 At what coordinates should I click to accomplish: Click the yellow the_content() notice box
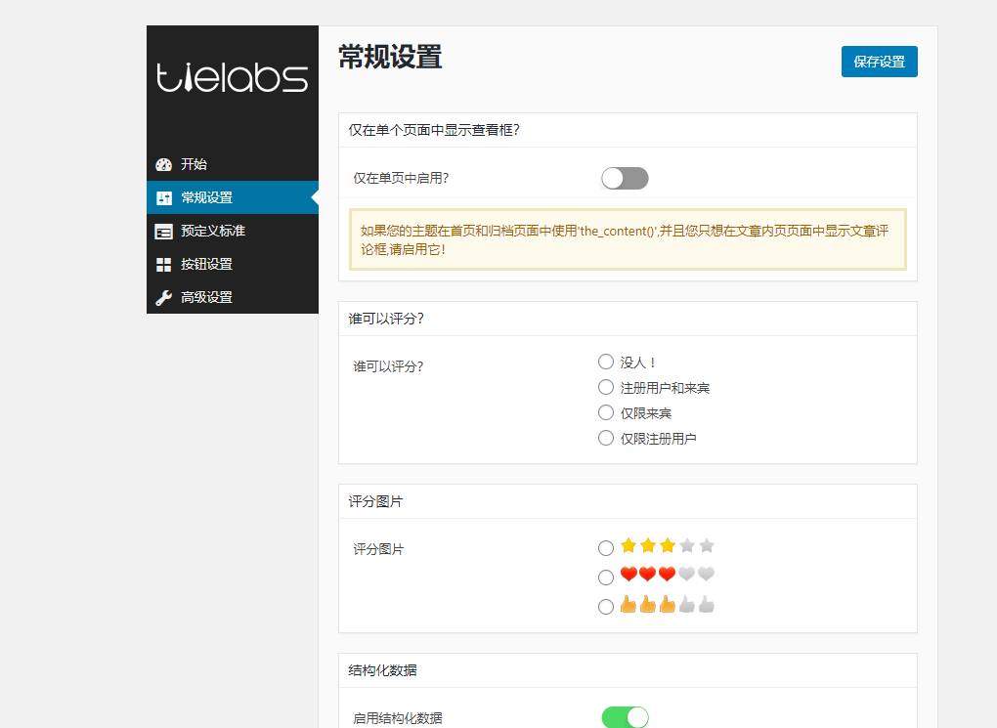[x=628, y=239]
